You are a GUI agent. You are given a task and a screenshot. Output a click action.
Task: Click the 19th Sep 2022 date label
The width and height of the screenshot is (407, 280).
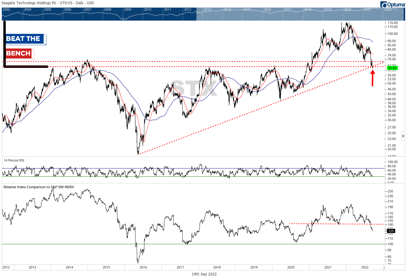204,274
